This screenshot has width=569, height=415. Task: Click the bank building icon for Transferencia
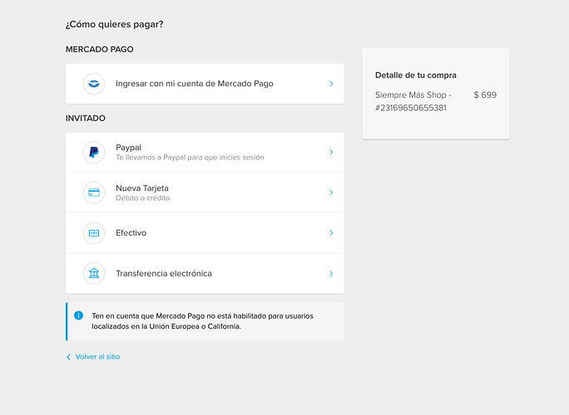(x=94, y=273)
